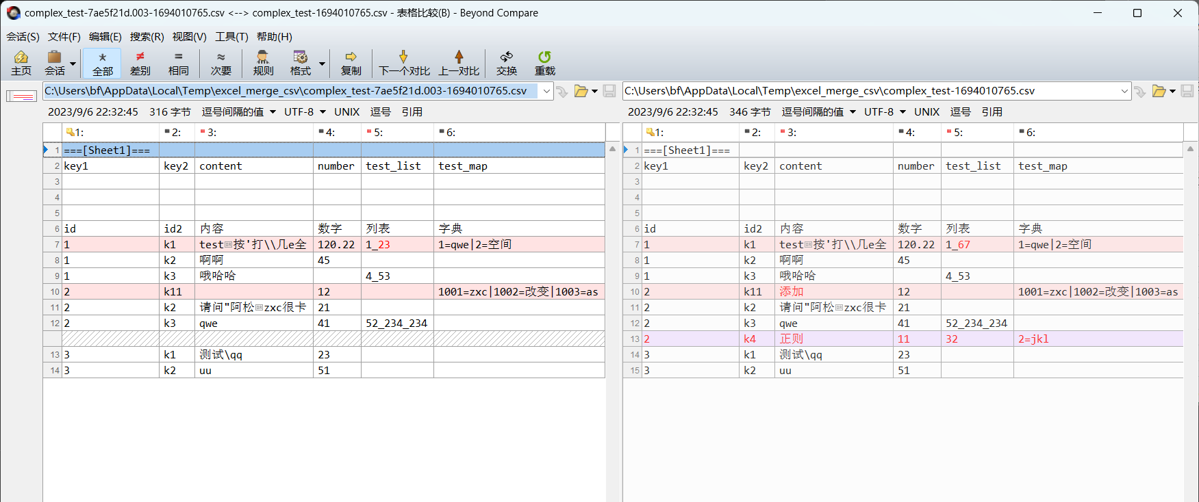
Task: Open the 编辑(E) menu
Action: click(105, 37)
